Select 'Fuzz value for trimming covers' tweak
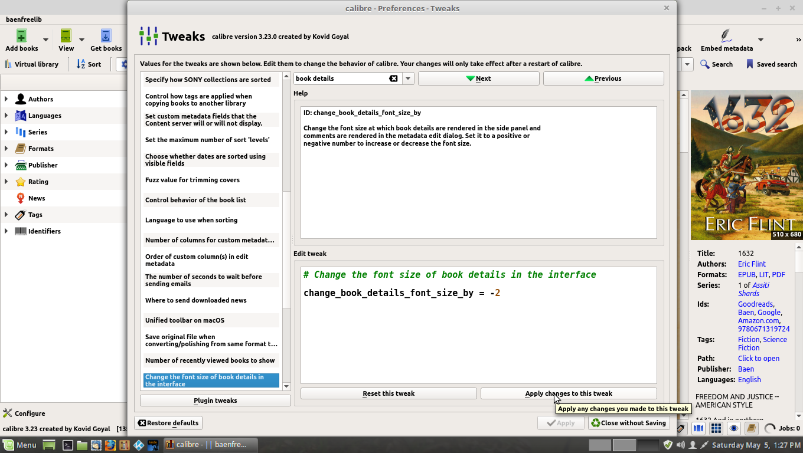Screen dimensions: 803x453 coord(211,180)
